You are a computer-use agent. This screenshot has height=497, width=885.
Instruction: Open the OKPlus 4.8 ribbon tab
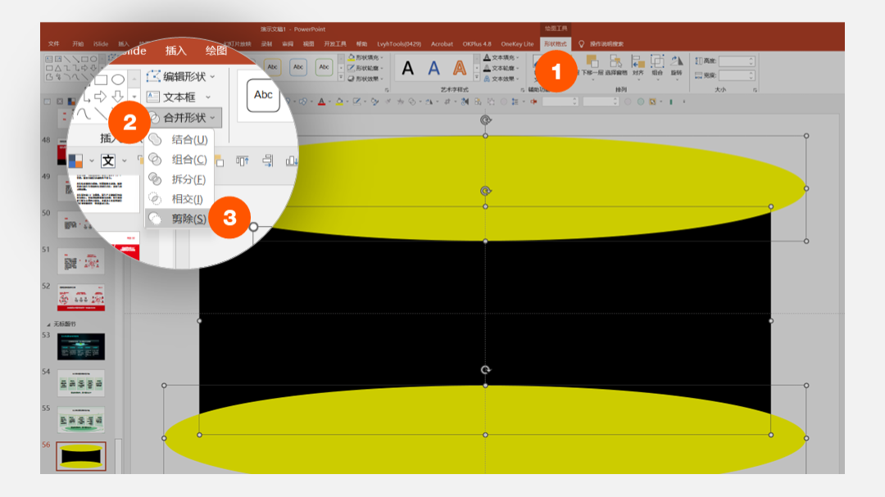pyautogui.click(x=477, y=44)
